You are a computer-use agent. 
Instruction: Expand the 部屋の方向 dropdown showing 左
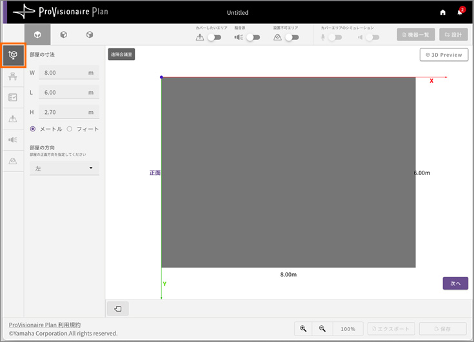64,168
